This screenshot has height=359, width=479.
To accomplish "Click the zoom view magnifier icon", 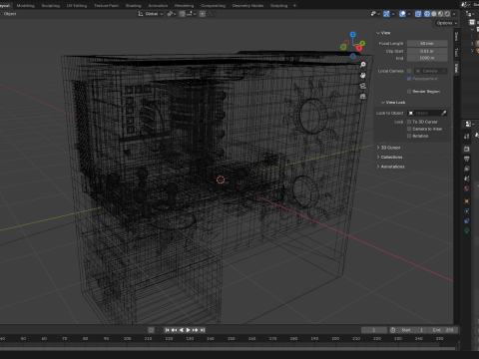I will (363, 65).
